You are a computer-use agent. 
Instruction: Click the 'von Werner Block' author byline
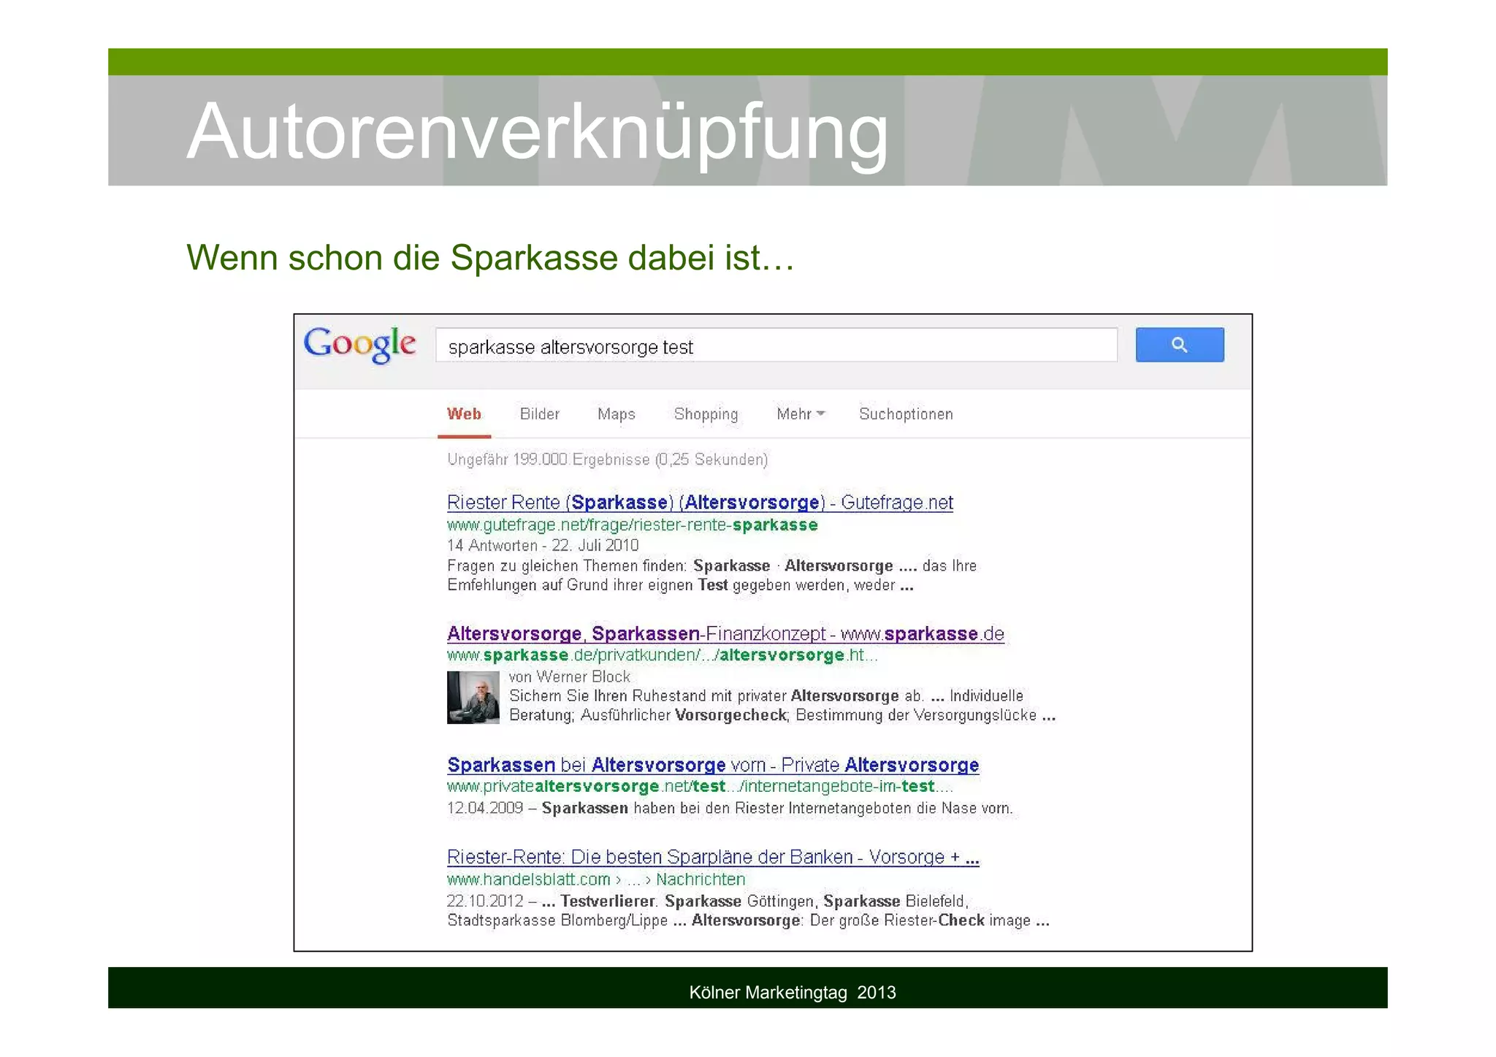pos(569,676)
